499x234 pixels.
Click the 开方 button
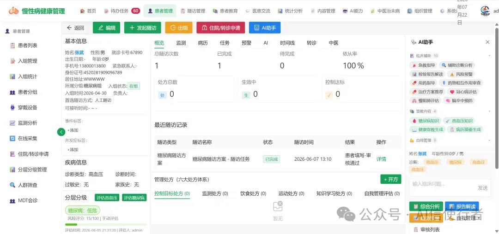coord(391,179)
